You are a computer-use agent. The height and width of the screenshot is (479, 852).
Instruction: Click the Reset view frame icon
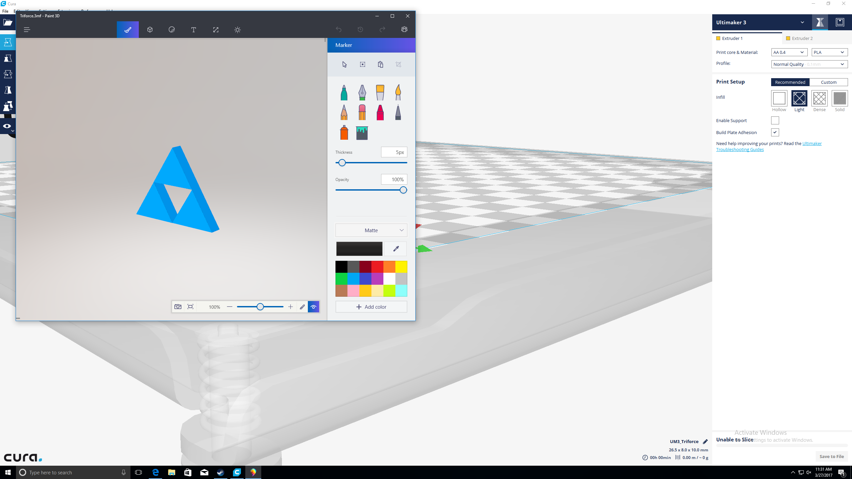tap(190, 307)
